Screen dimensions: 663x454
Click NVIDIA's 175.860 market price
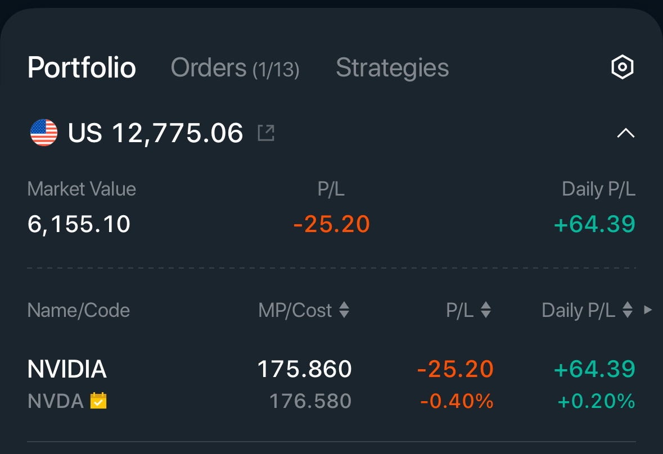tap(304, 369)
